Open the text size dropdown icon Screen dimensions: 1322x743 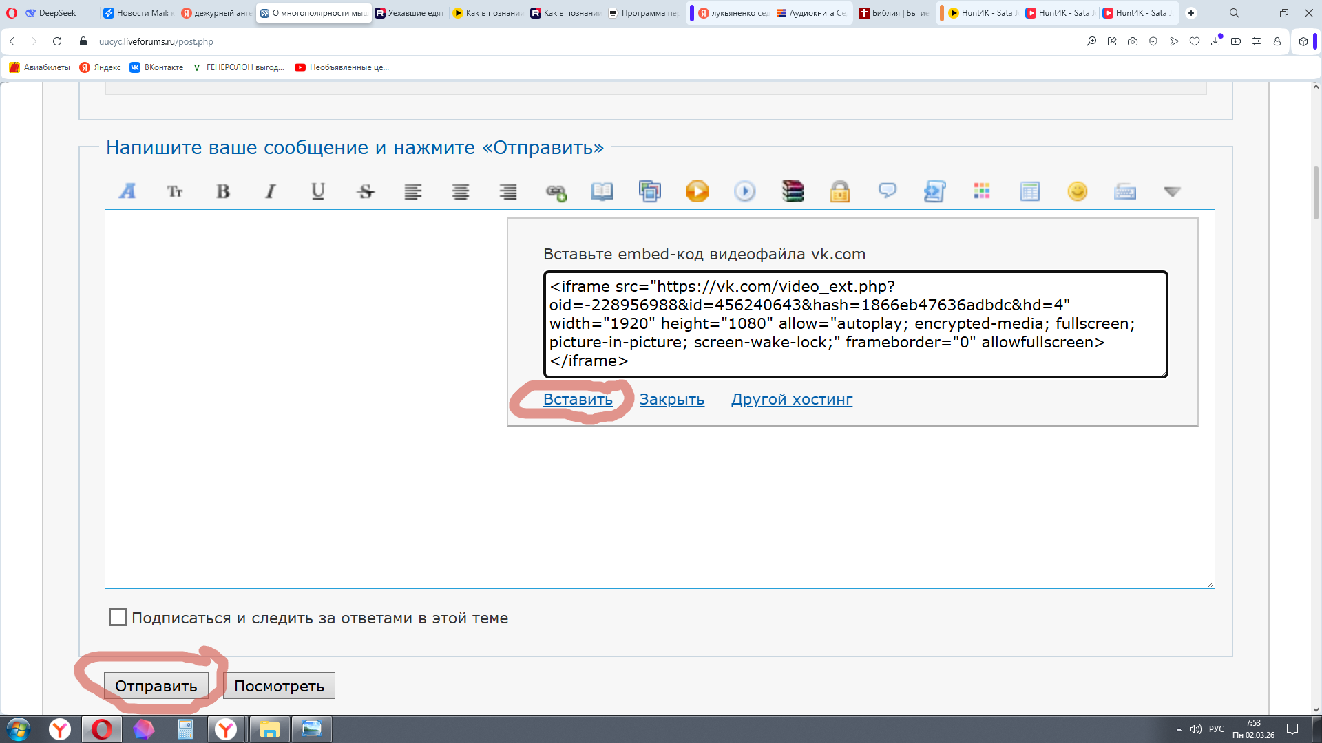click(x=175, y=191)
